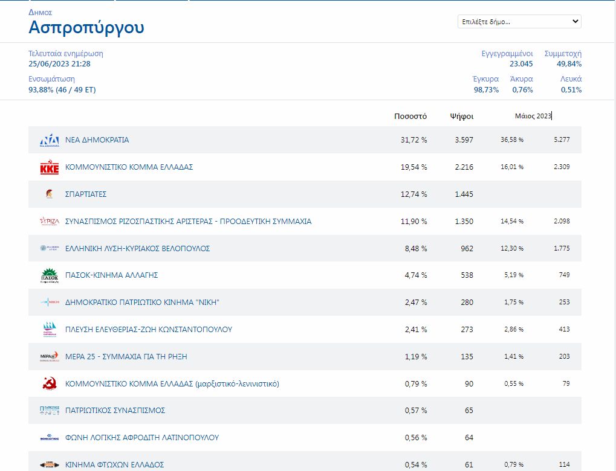616x471 pixels.
Task: Select ΜΕΡΑ 25 - ΣΥΜΜΑΧΙΑ ΓΙΑ ΤΗ ΡΗΞΗ
Action: pos(126,356)
